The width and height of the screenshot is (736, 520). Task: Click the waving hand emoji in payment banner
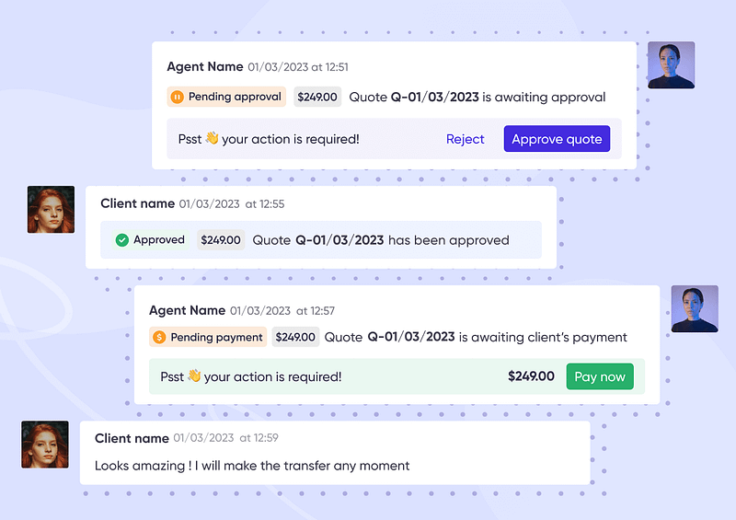pyautogui.click(x=193, y=376)
